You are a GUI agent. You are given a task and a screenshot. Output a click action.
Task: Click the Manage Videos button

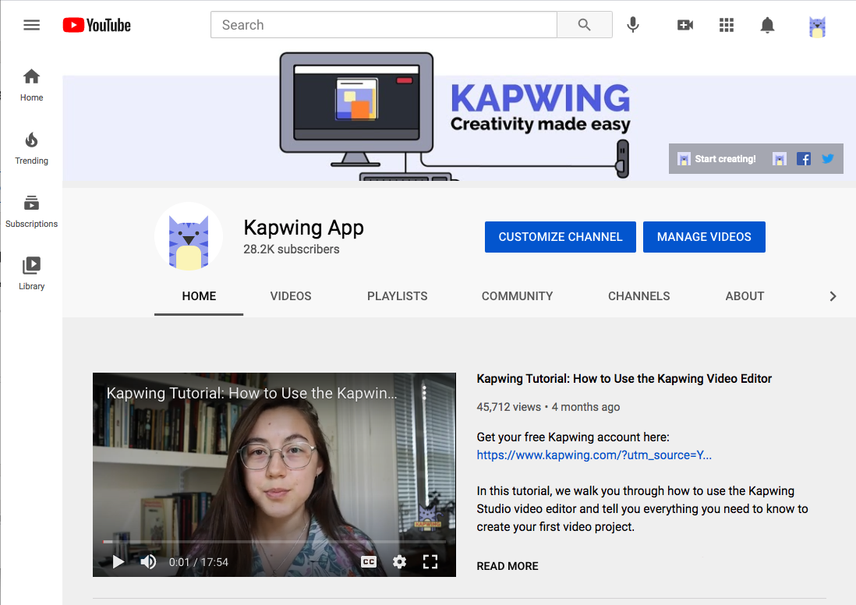point(704,237)
